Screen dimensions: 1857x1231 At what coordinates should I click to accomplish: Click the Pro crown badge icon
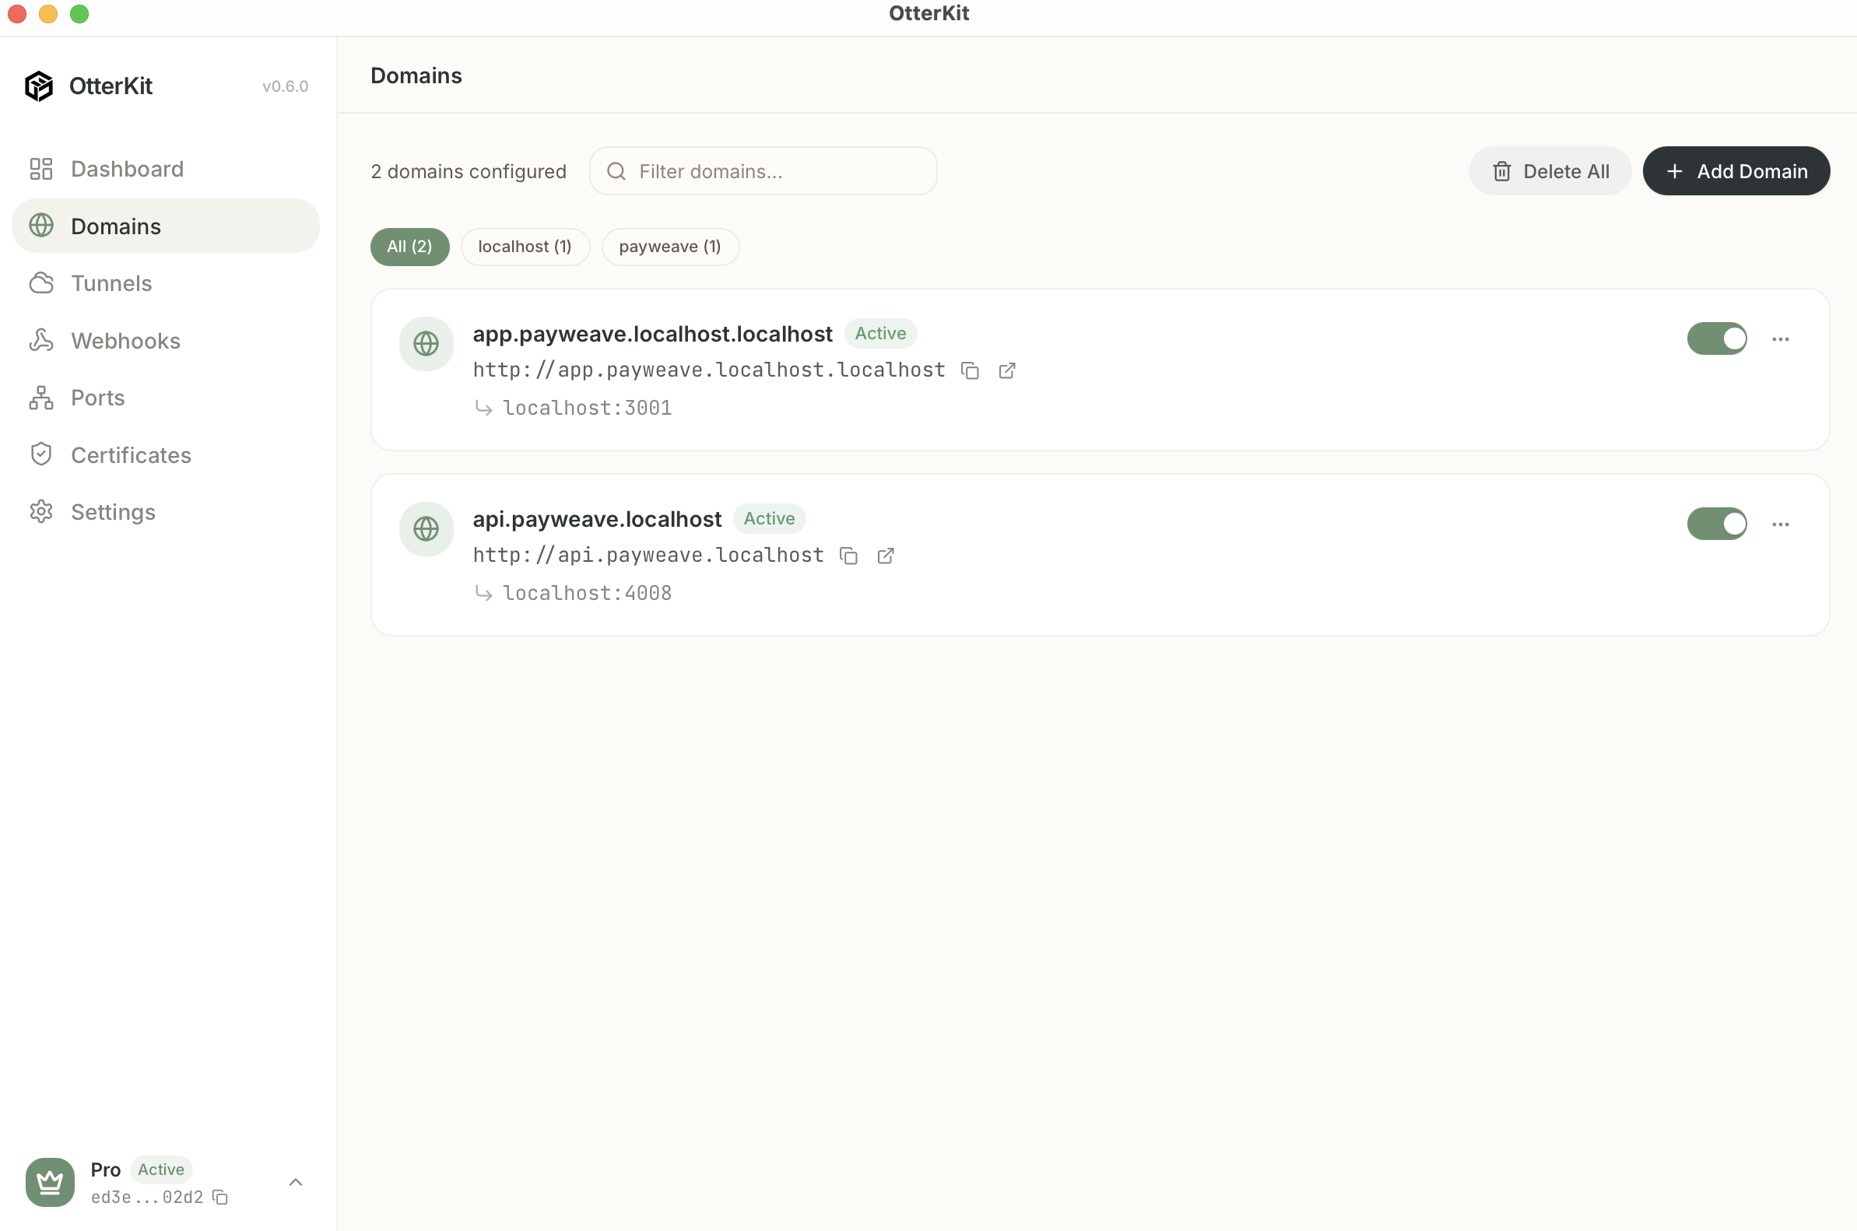coord(51,1181)
